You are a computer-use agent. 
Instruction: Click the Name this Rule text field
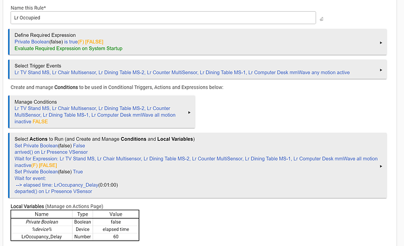click(x=164, y=18)
